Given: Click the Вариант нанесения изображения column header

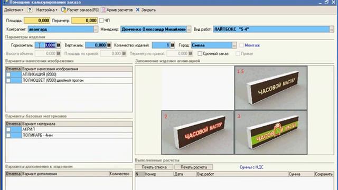Looking at the screenshot, I should [77, 69].
